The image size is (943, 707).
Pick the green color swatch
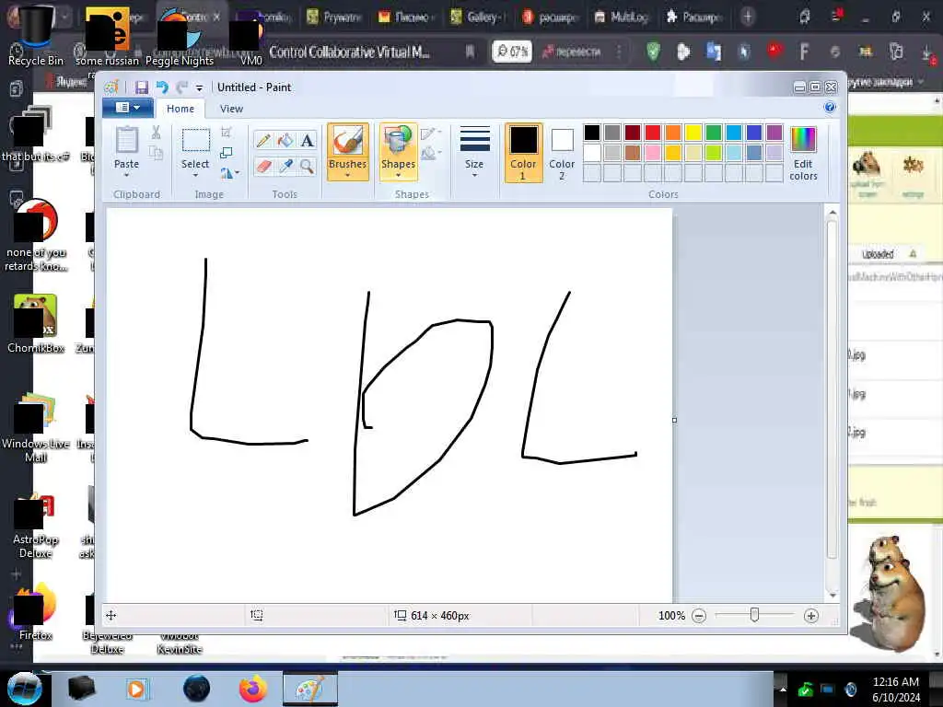(x=714, y=133)
